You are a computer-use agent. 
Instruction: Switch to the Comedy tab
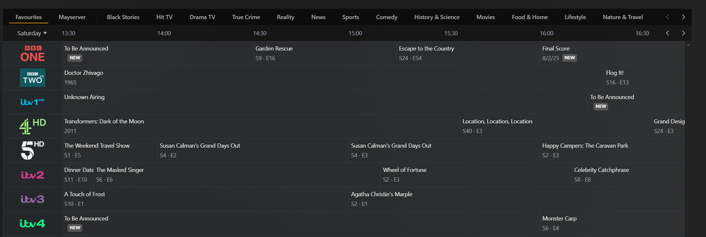pos(387,17)
